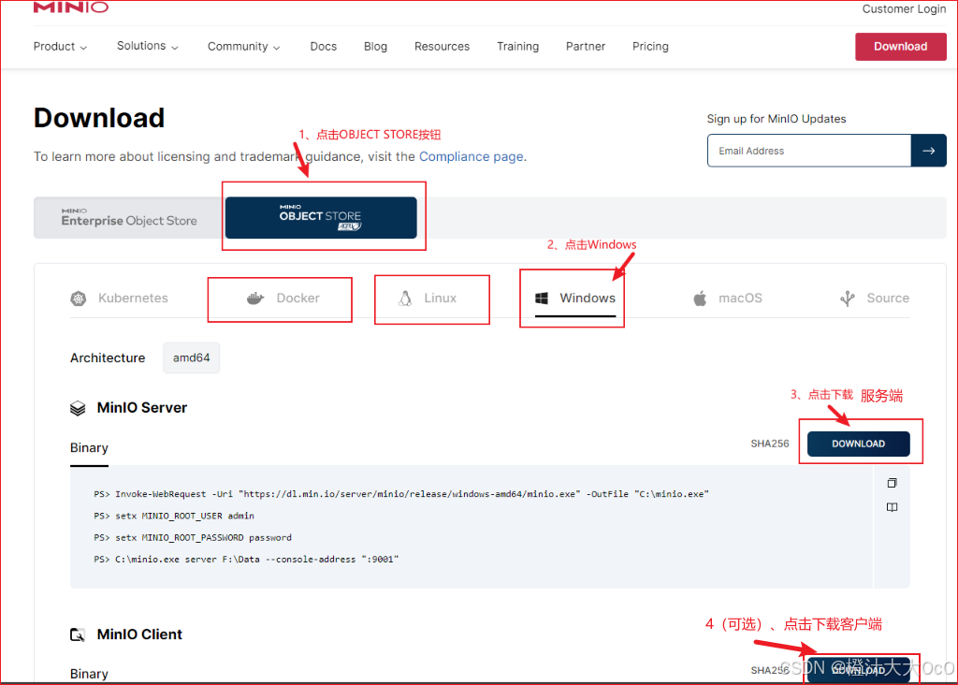
Task: Open the Customer Login link
Action: pyautogui.click(x=904, y=8)
